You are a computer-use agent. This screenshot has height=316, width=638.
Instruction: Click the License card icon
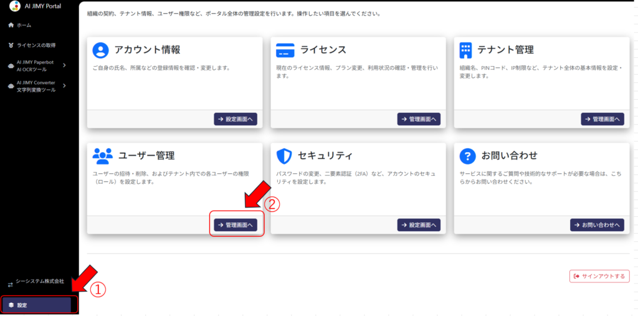[x=285, y=50]
